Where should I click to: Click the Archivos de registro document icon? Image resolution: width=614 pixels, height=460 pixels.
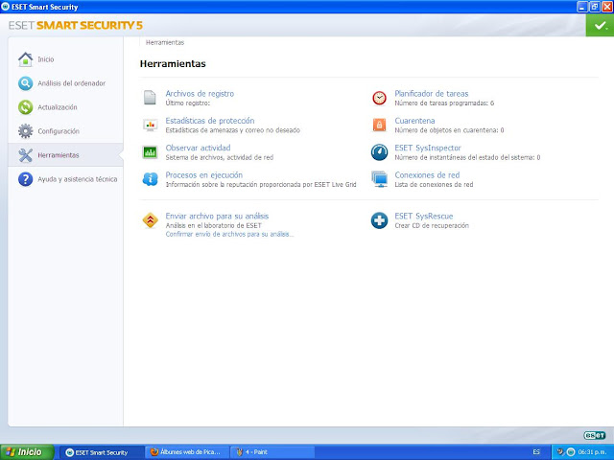[x=150, y=98]
